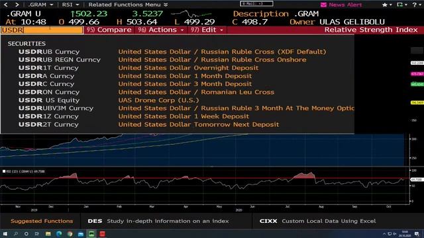Image resolution: width=424 pixels, height=238 pixels.
Task: Select USDRUBV3M Curncy option suggestion
Action: 178,108
